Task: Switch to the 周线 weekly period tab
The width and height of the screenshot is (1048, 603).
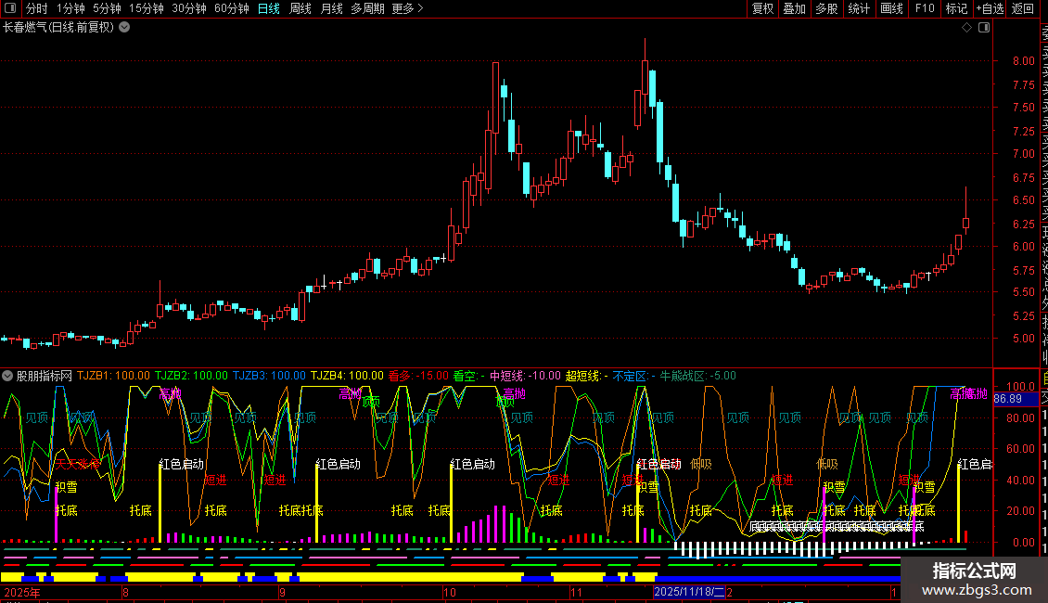Action: pyautogui.click(x=300, y=8)
